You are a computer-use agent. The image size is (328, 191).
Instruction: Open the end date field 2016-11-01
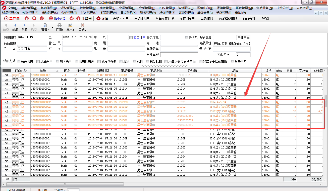coord(77,37)
